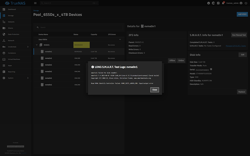
Task: Open the Shares folder icon in the sidebar
Action: (4, 28)
